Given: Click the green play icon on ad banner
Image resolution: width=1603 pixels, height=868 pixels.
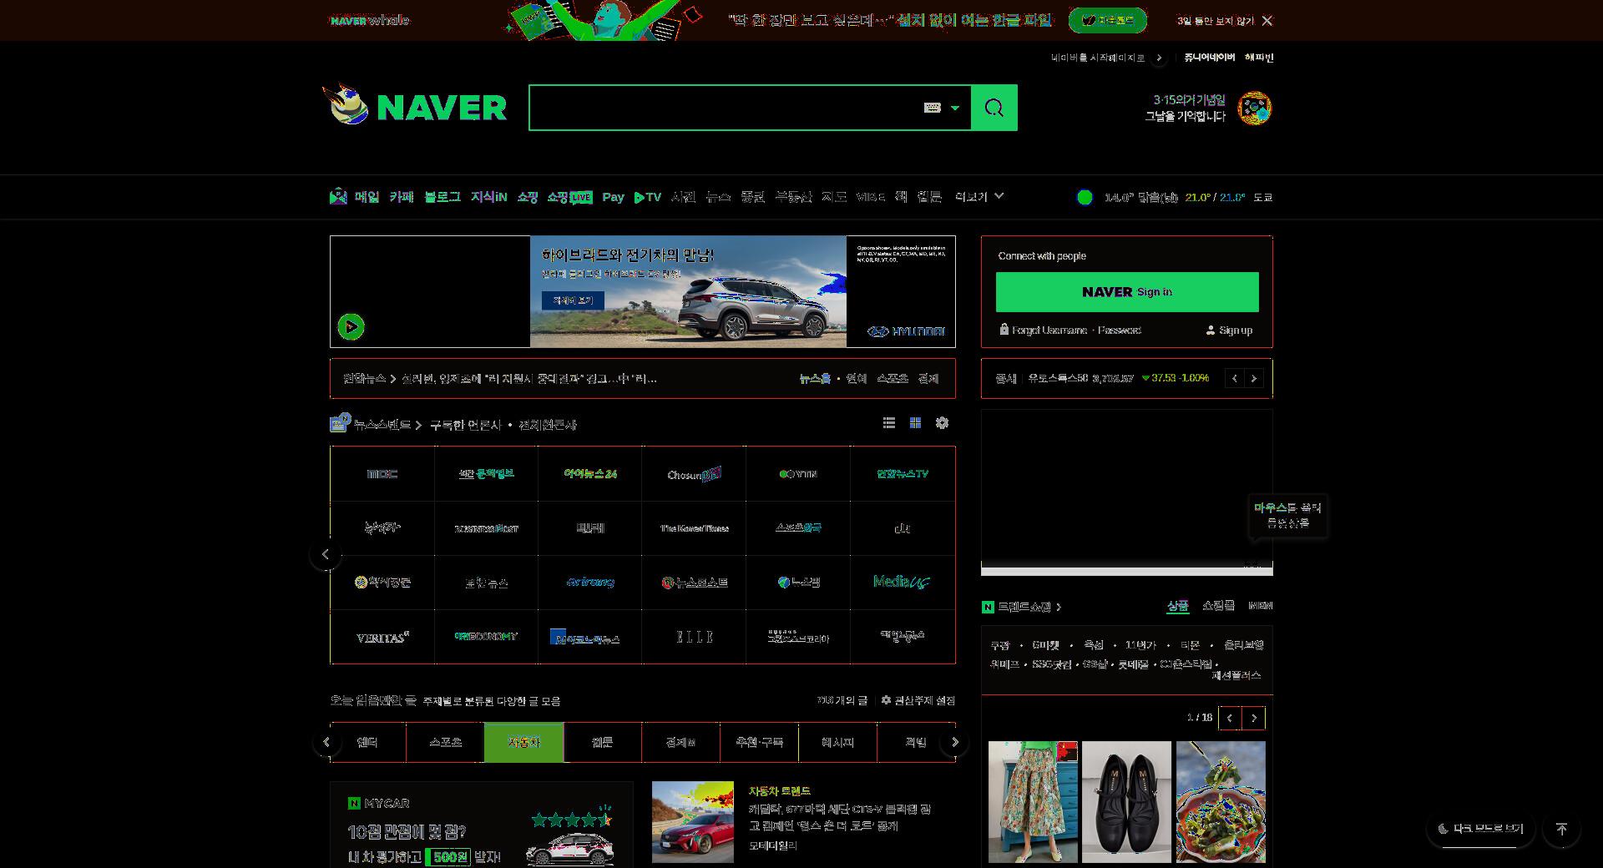Looking at the screenshot, I should tap(351, 326).
